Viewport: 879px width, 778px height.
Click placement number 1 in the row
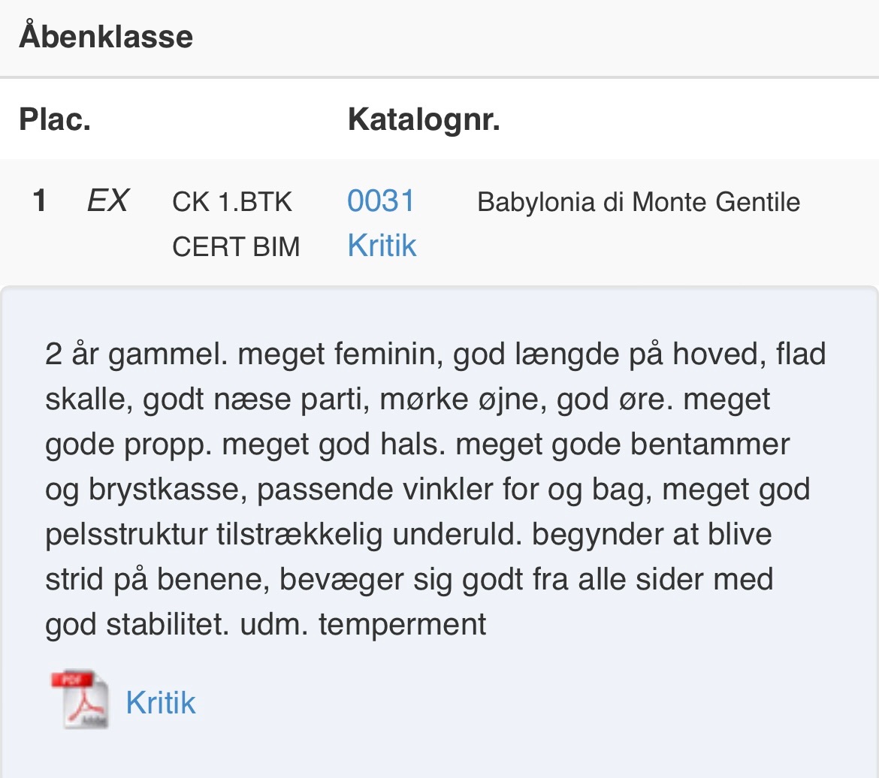tap(39, 201)
